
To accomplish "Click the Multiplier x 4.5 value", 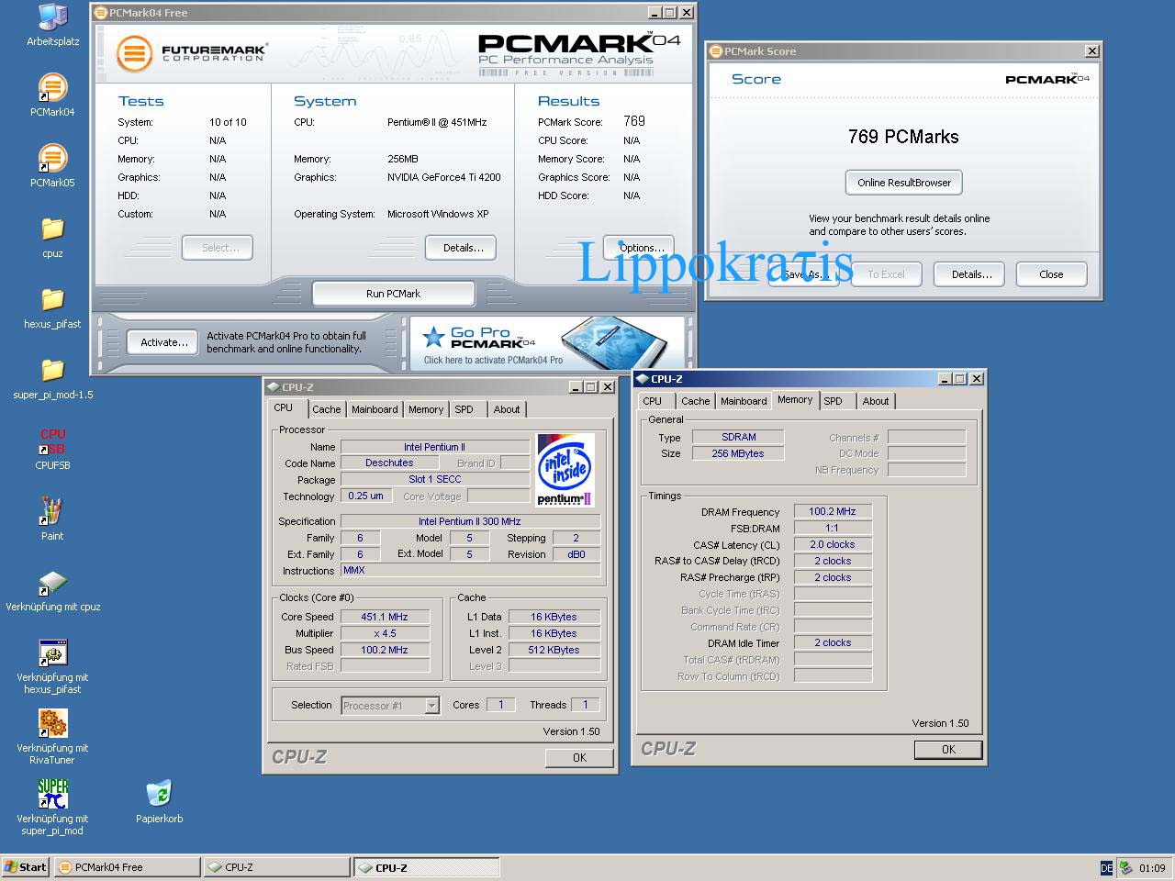I will pyautogui.click(x=385, y=633).
